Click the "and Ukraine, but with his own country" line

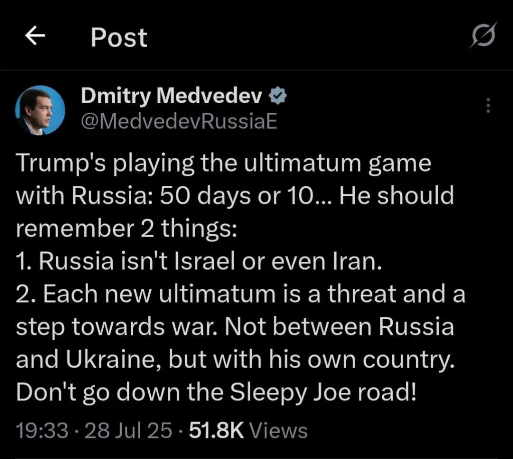(235, 360)
